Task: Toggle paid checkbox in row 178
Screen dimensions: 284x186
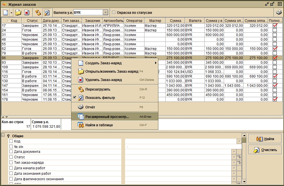Action: (275, 99)
